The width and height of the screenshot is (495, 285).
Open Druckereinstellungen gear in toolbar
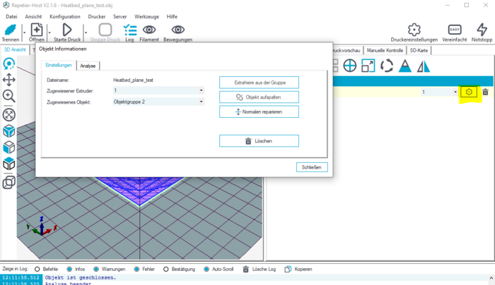click(414, 30)
